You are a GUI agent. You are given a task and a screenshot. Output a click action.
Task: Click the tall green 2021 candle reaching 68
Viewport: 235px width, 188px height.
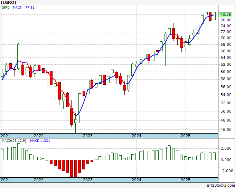click(19, 56)
